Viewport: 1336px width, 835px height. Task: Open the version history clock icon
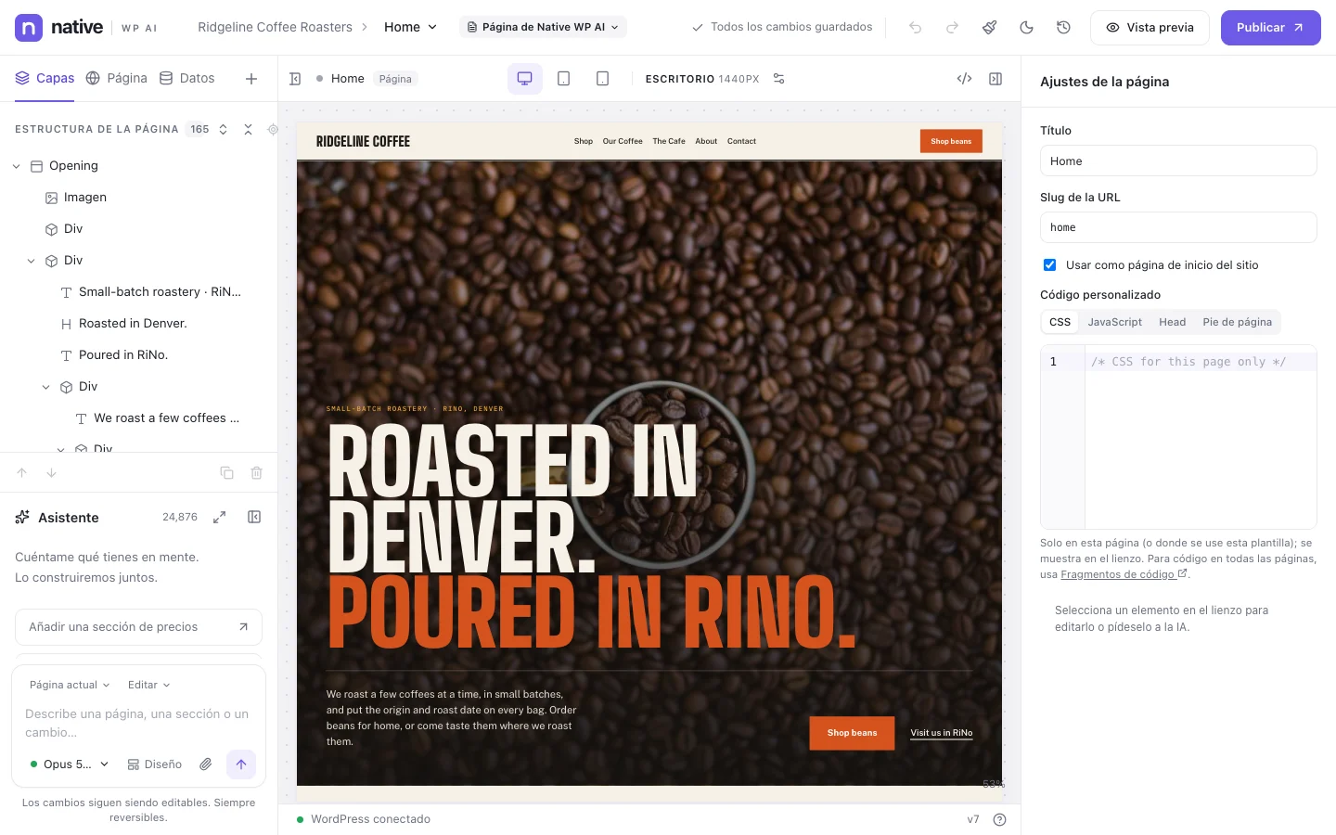click(1064, 28)
